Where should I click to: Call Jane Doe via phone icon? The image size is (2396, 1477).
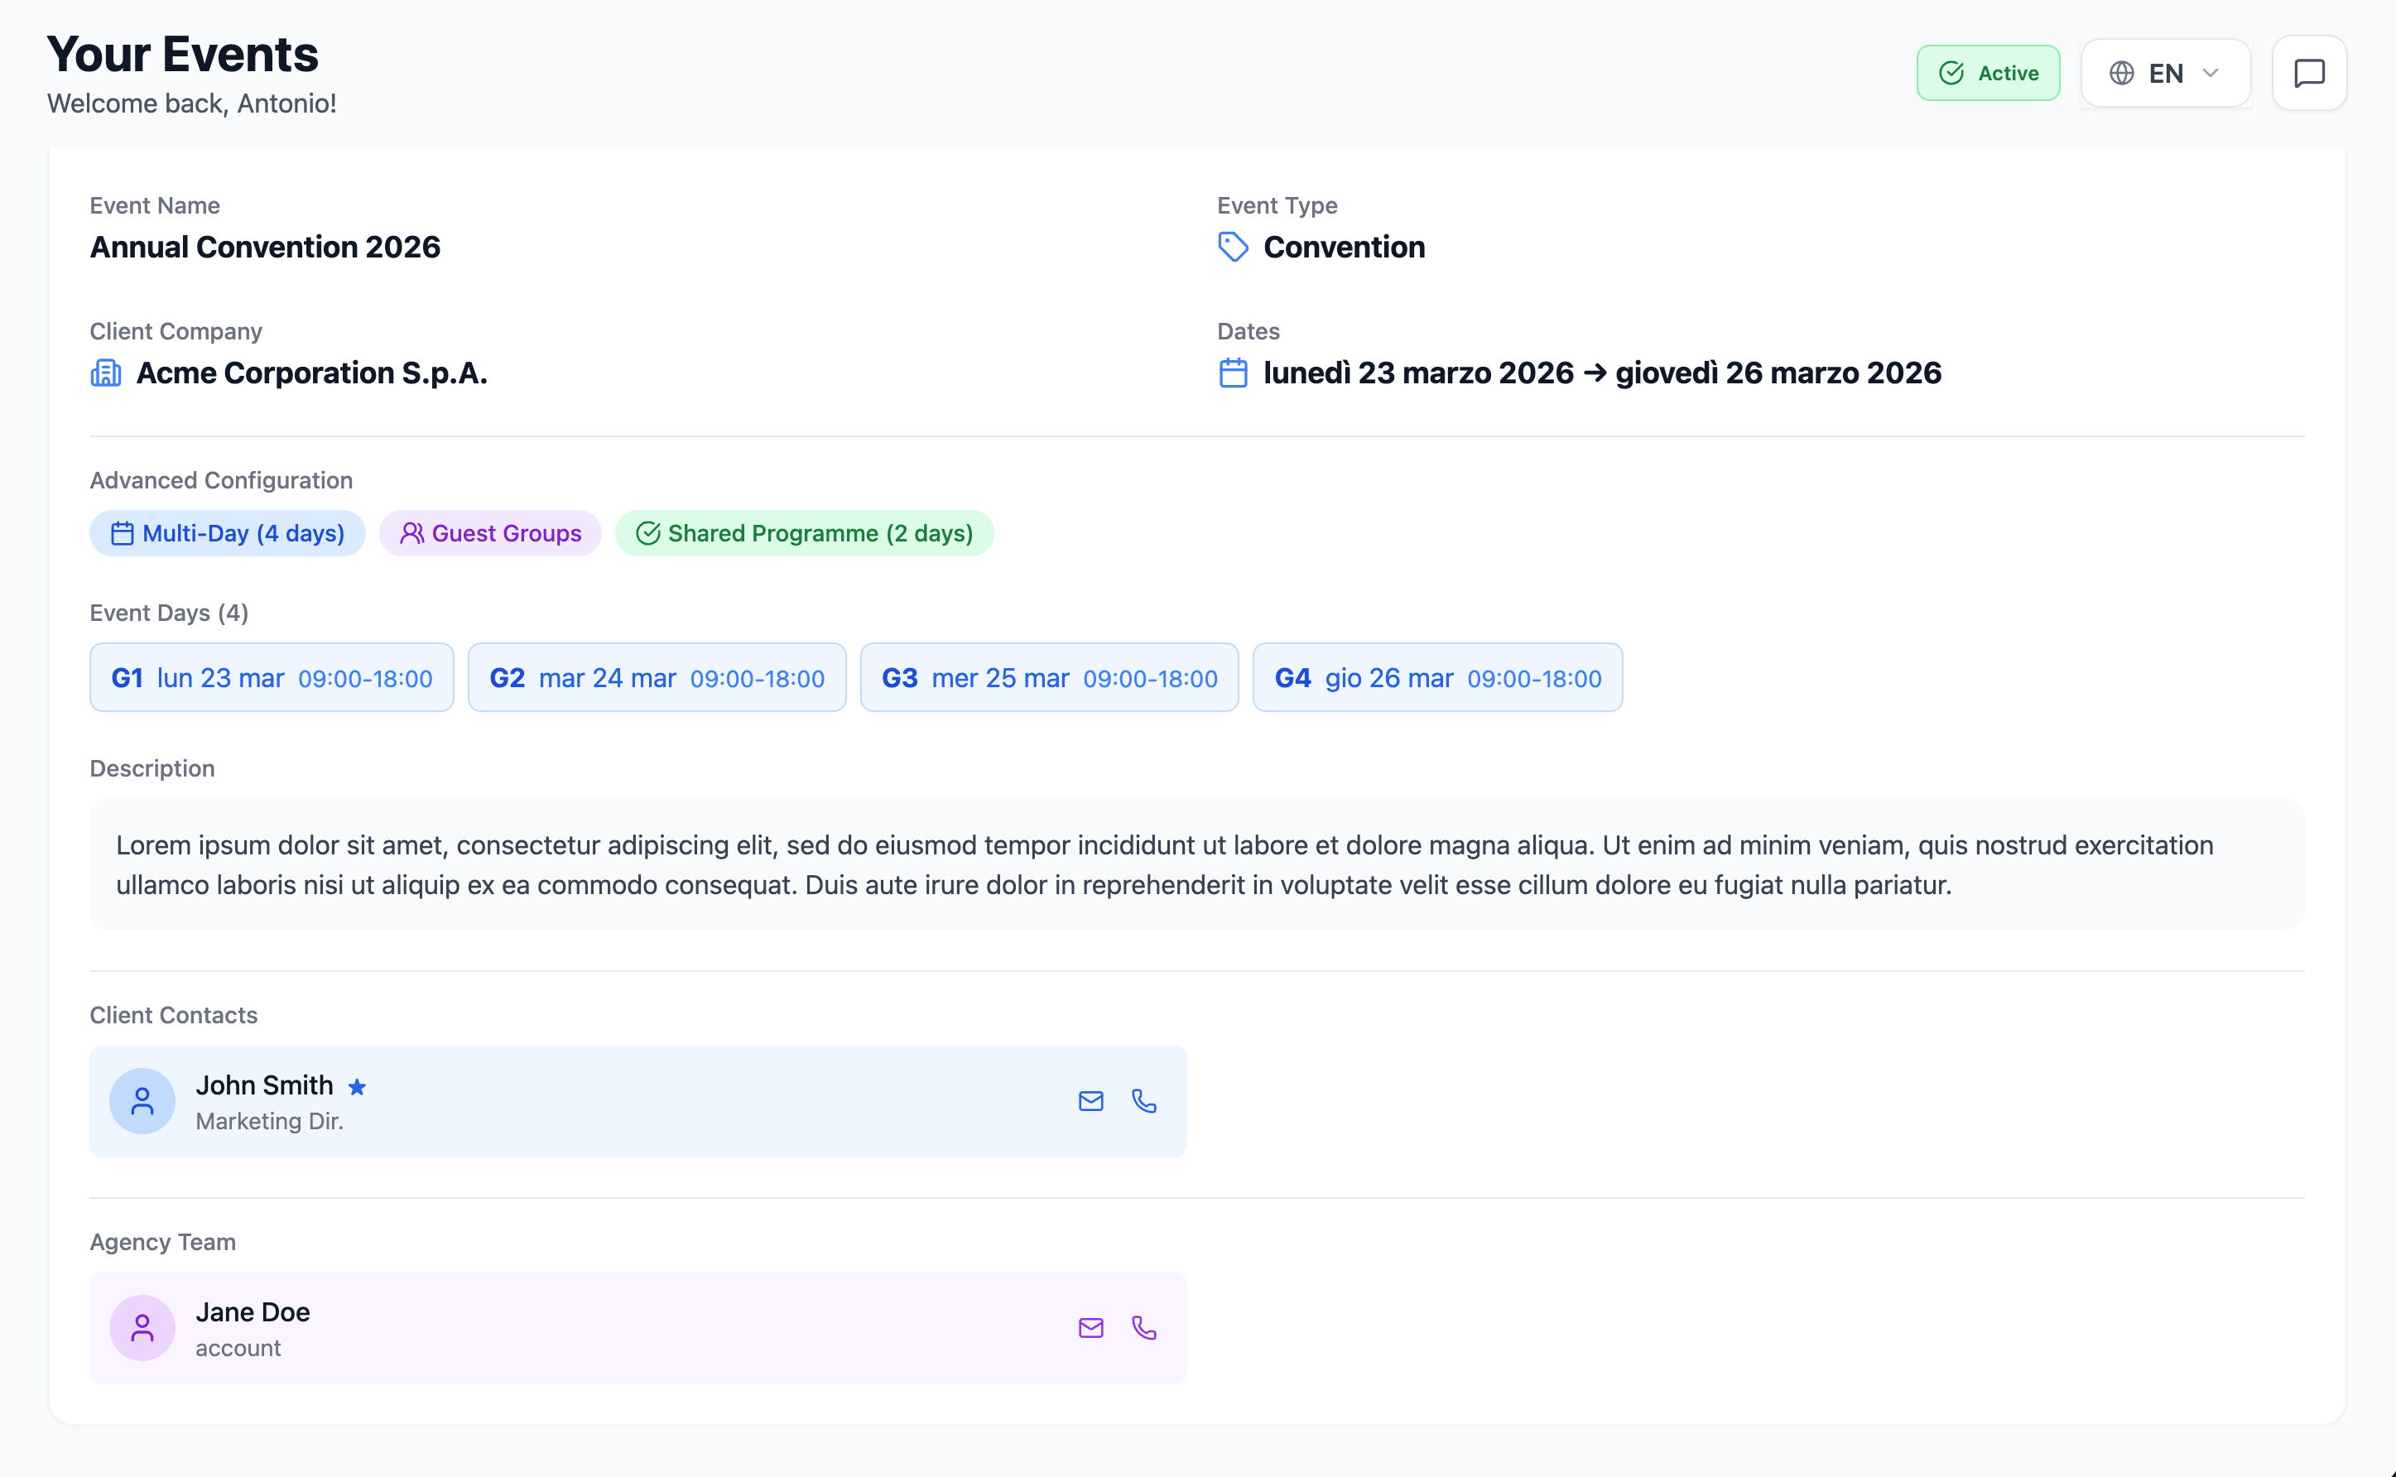coord(1144,1327)
